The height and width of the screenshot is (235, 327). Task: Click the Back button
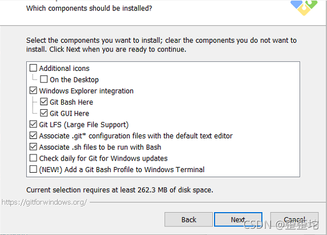pyautogui.click(x=188, y=220)
